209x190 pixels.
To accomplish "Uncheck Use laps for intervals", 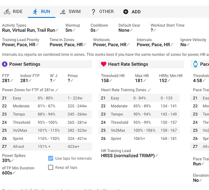I will tap(50, 158).
